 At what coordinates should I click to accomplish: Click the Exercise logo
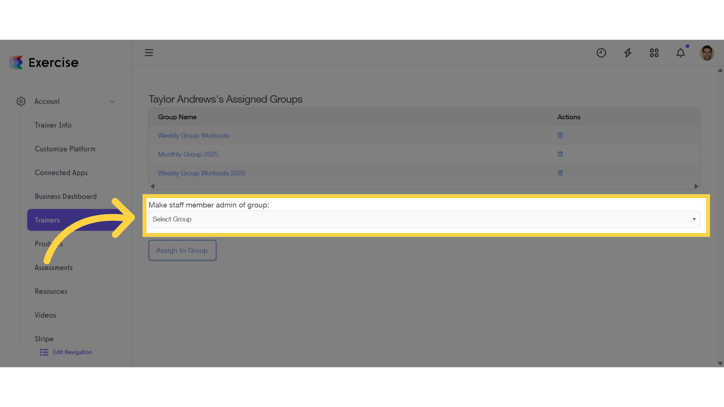pyautogui.click(x=44, y=63)
